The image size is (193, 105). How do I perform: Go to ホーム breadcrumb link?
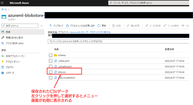(4, 9)
